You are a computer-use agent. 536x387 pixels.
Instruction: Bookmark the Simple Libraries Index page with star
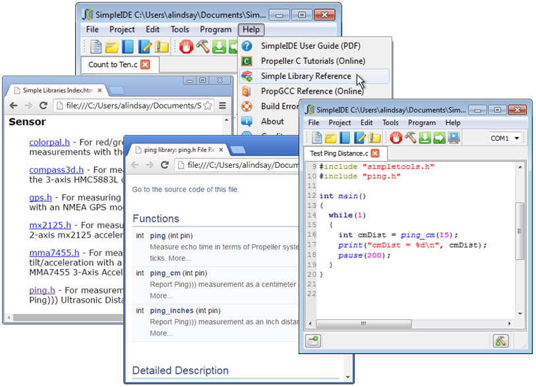pyautogui.click(x=207, y=106)
